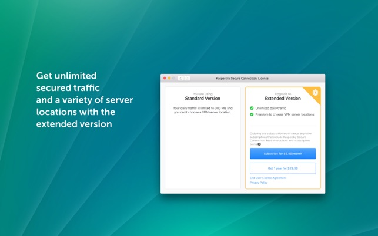Click green checkmark beside Freedom to choose VPN
The image size is (378, 236).
click(x=252, y=114)
